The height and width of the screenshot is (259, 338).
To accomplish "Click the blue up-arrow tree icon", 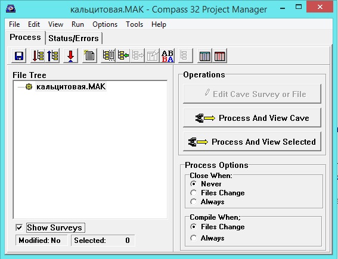I will [x=52, y=56].
